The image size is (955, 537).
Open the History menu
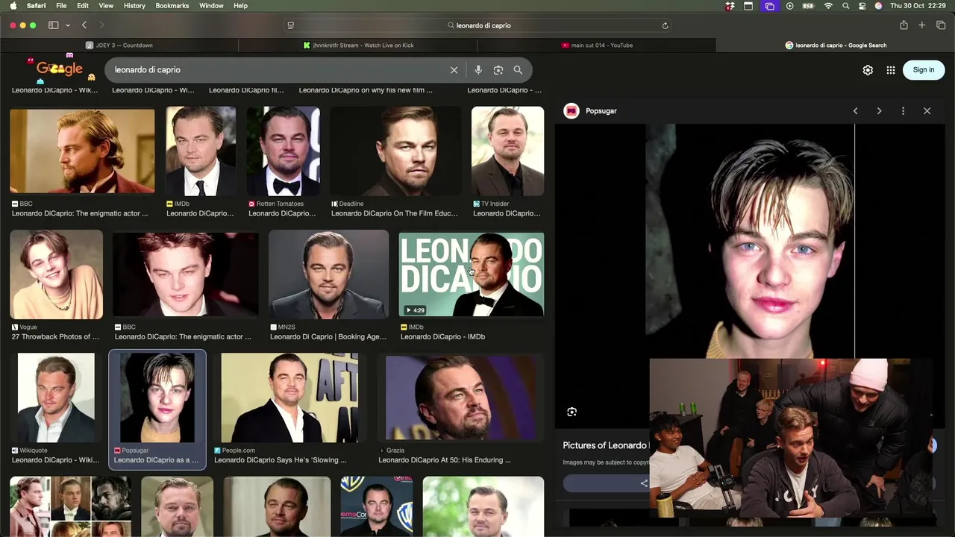(x=134, y=6)
